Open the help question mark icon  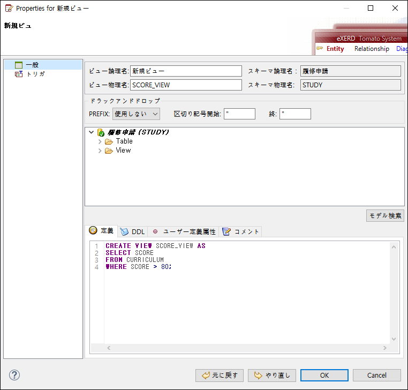(14, 375)
